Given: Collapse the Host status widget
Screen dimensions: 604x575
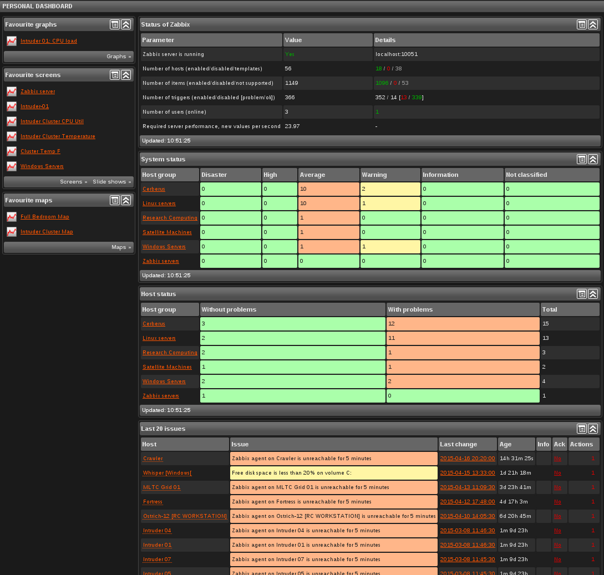Looking at the screenshot, I should click(593, 294).
